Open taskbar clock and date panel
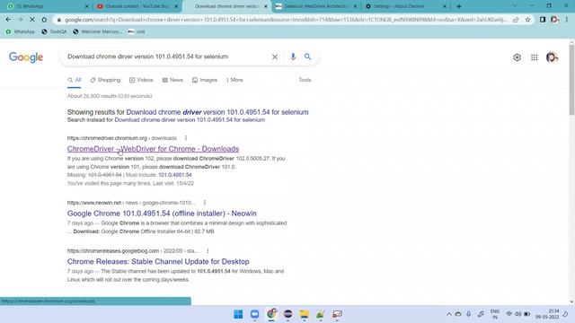Image resolution: width=575 pixels, height=323 pixels. (x=547, y=314)
